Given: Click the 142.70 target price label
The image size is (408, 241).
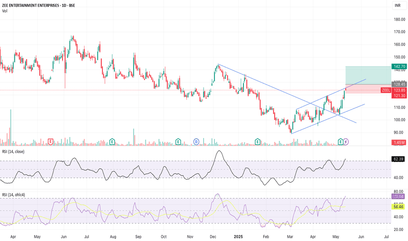Looking at the screenshot, I should (x=399, y=67).
